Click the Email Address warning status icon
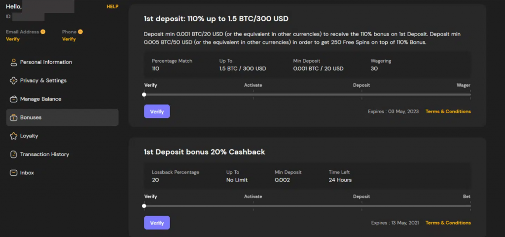The height and width of the screenshot is (237, 505). 43,32
